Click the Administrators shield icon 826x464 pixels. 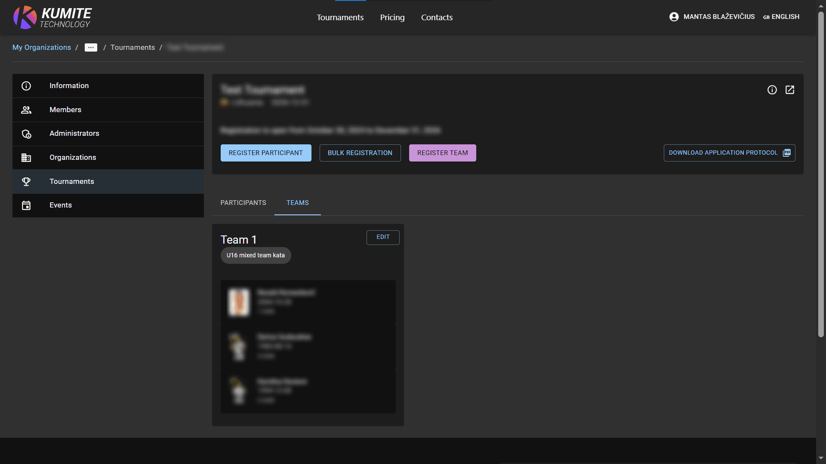pos(26,134)
